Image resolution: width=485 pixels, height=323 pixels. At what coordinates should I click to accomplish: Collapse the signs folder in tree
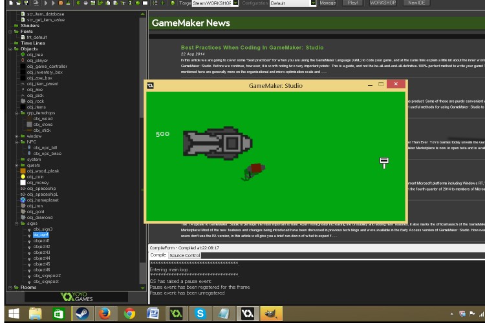click(16, 224)
